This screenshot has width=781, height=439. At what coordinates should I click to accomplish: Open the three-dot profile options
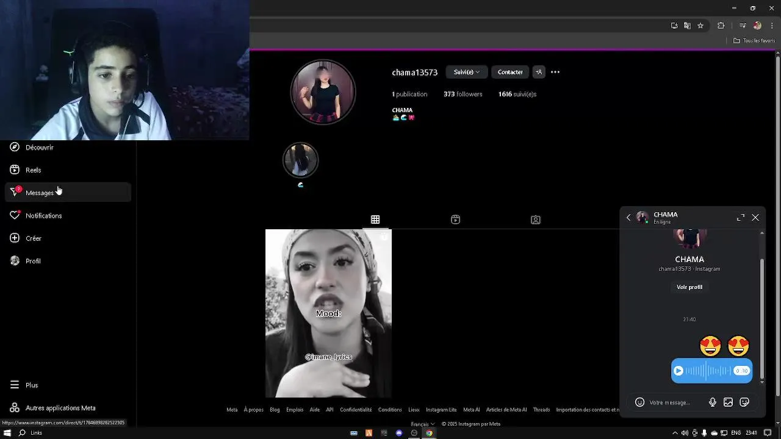pos(555,72)
